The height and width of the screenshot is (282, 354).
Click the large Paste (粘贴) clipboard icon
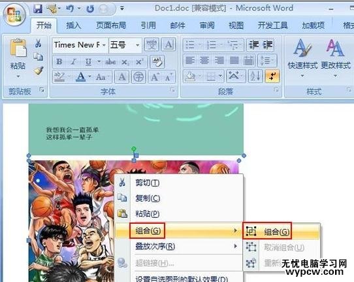[x=18, y=48]
